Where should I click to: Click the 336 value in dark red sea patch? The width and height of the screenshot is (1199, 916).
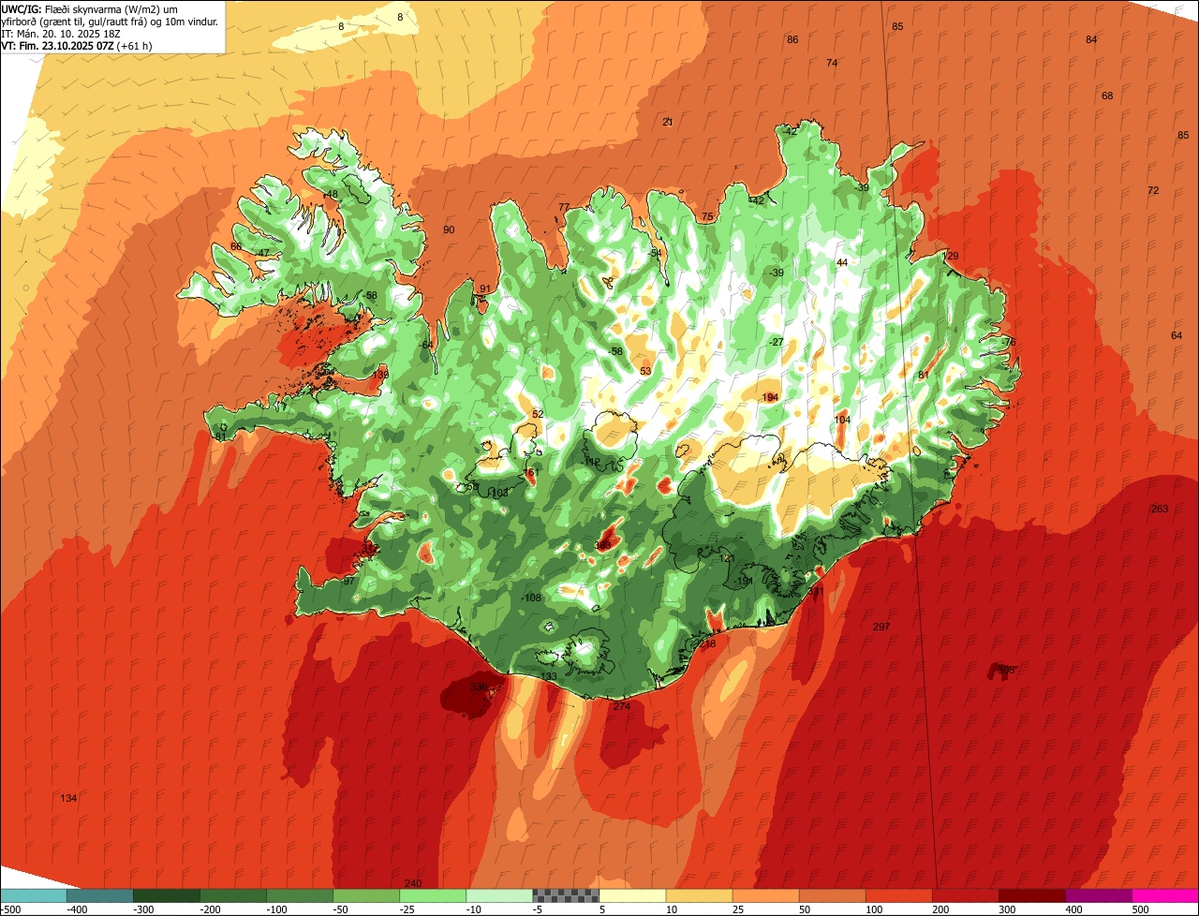[x=479, y=687]
